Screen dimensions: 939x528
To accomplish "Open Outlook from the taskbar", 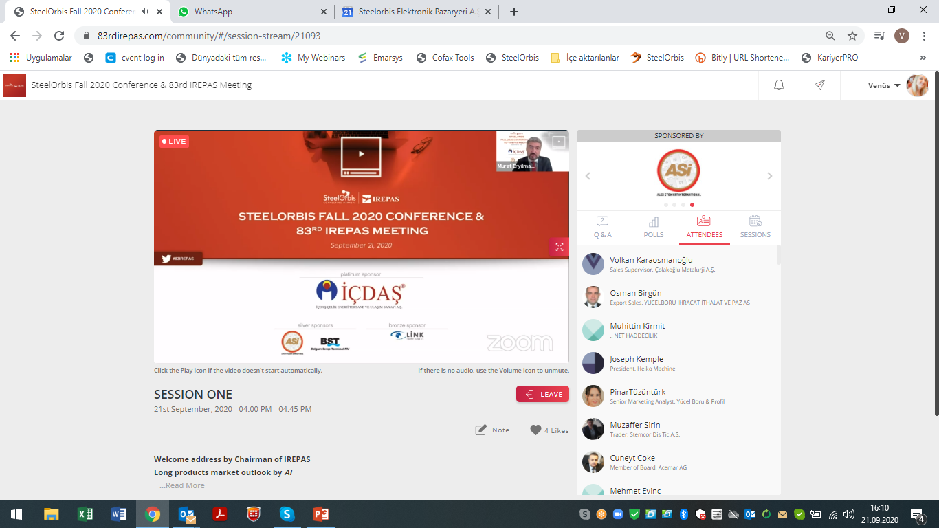I will (x=186, y=514).
